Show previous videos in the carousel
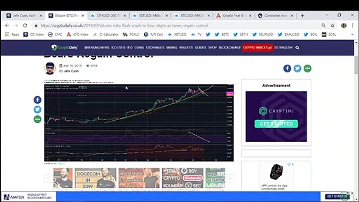This screenshot has width=359, height=202. coord(48,178)
